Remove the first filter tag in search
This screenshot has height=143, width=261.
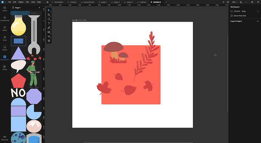point(17,13)
